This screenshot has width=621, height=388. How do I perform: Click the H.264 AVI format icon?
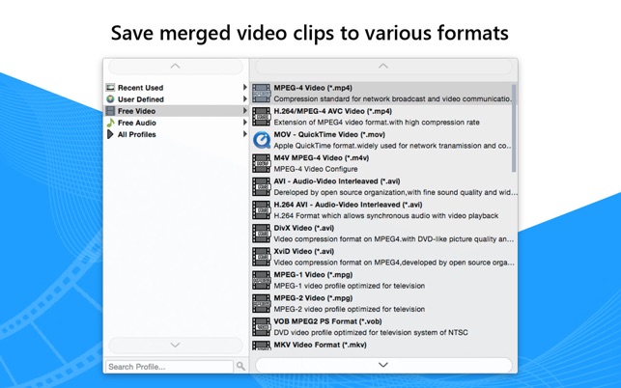262,209
